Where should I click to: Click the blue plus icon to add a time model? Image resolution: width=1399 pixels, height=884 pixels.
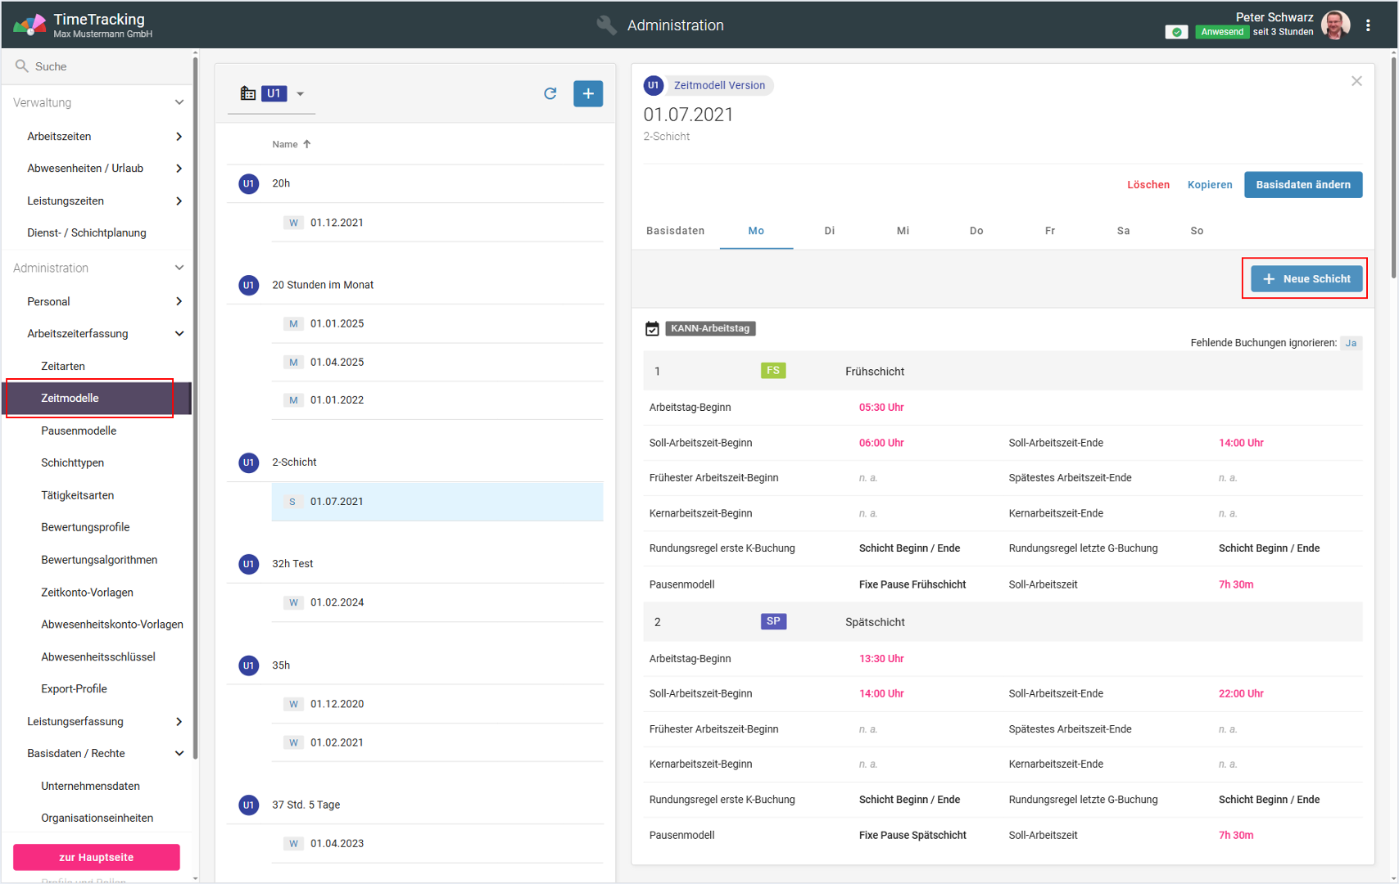click(587, 93)
